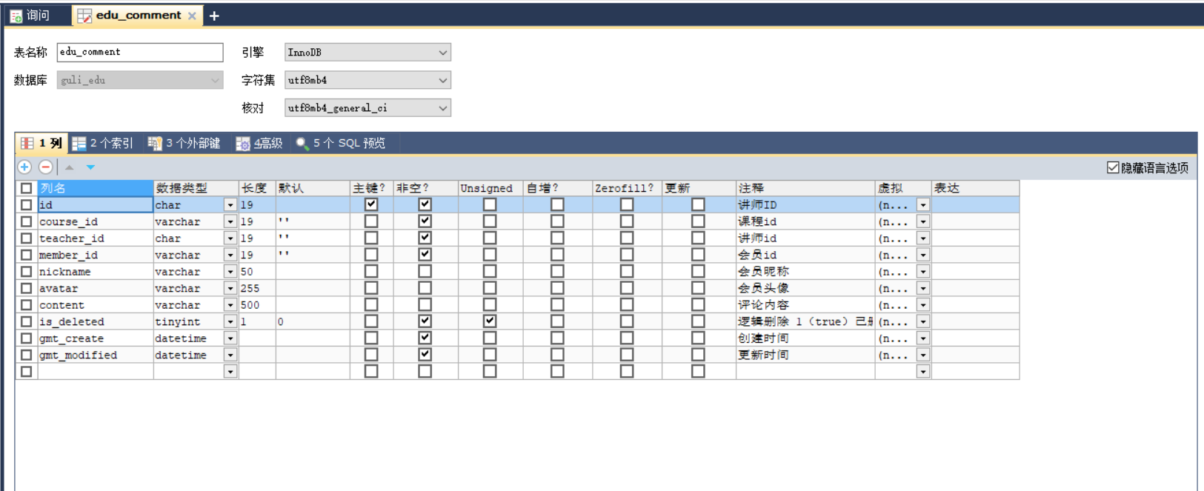Screen dimensions: 1204x491
Task: Click the 长度 column header
Action: (x=256, y=188)
